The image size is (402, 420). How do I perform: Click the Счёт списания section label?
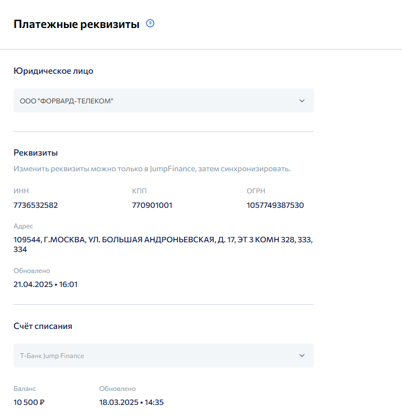tap(43, 326)
